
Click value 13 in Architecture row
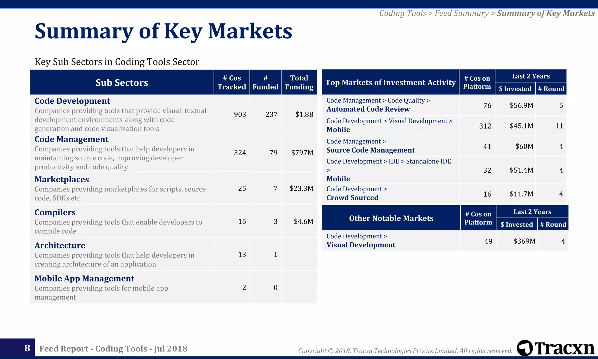tap(242, 254)
